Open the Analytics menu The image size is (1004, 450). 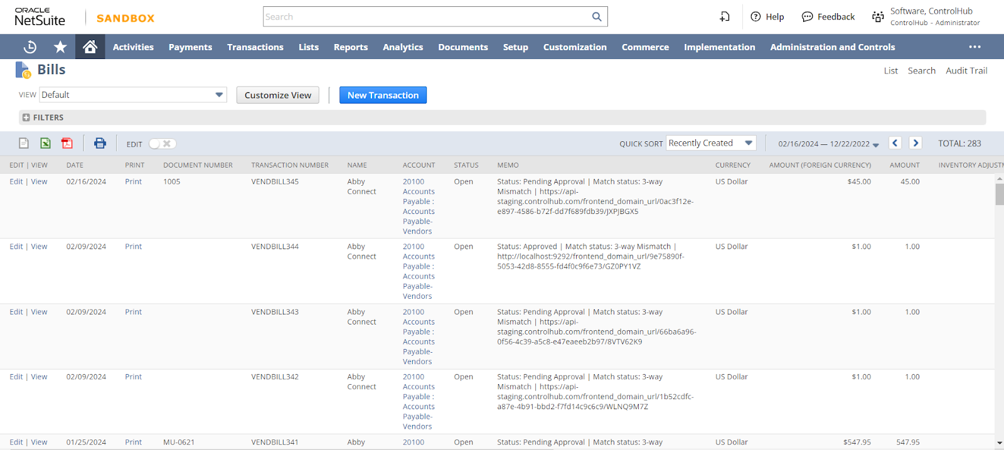point(403,47)
